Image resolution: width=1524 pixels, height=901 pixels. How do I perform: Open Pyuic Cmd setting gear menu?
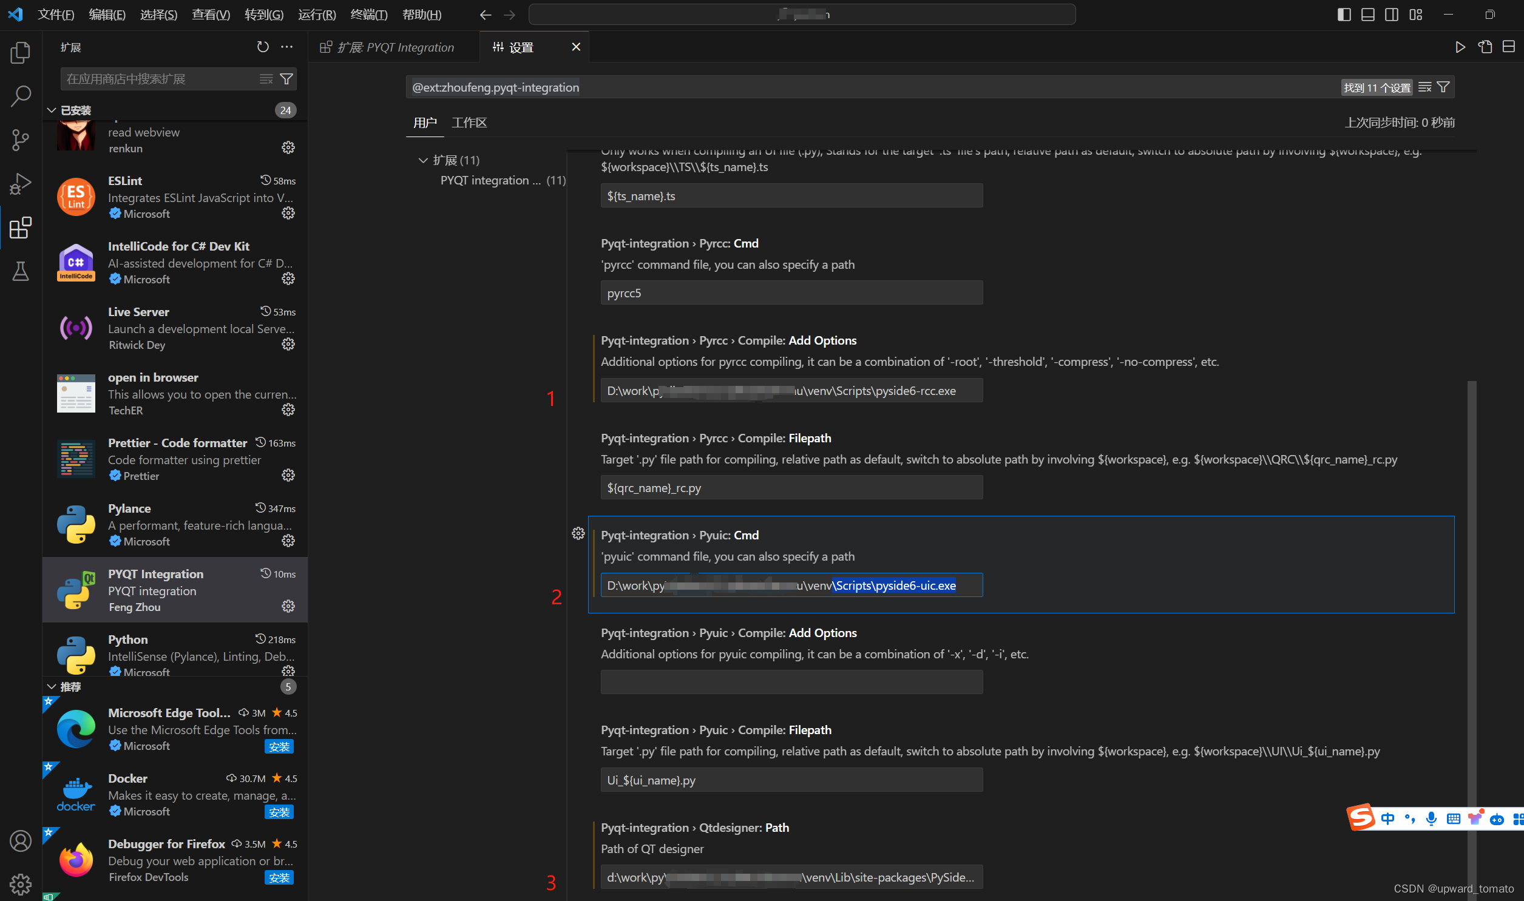pos(578,534)
